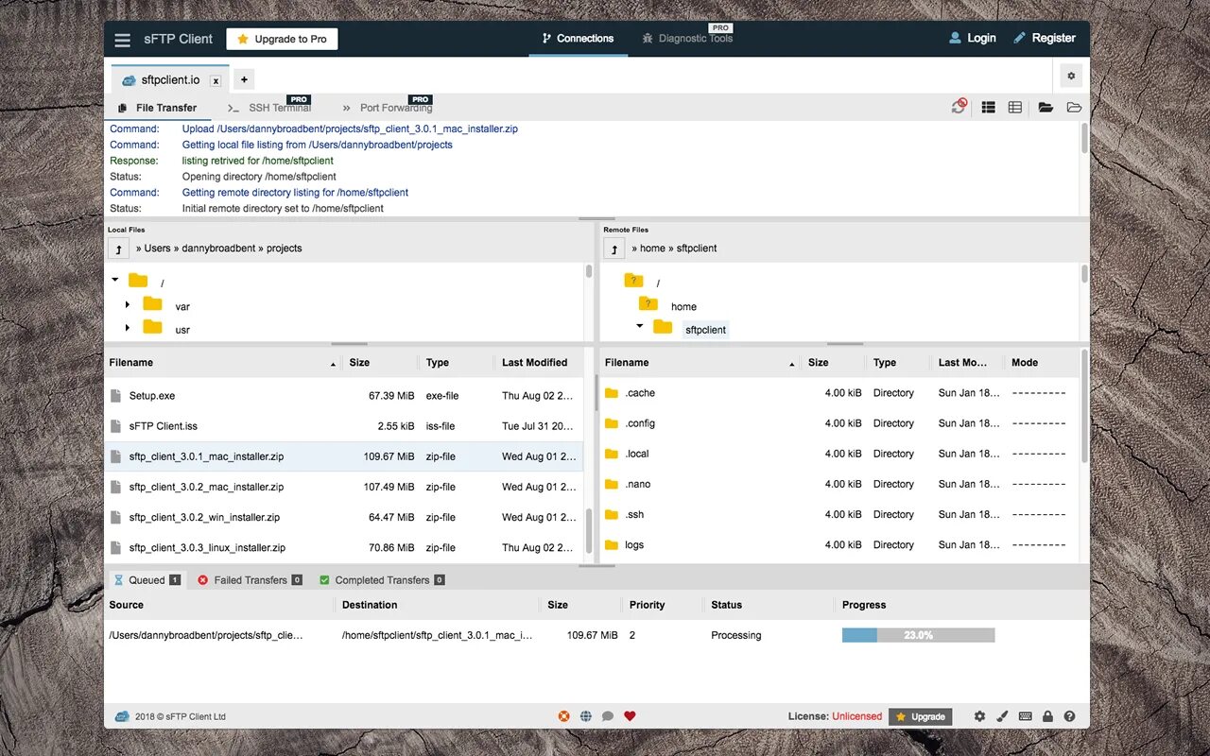Sort remote files by Mode column
1210x756 pixels.
(x=1040, y=363)
